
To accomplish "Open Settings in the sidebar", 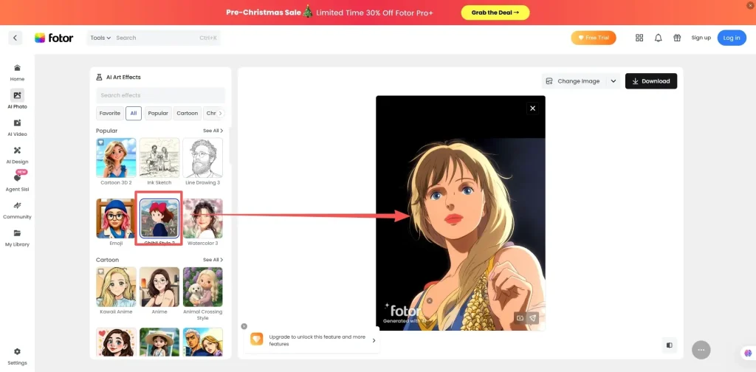I will pyautogui.click(x=18, y=356).
